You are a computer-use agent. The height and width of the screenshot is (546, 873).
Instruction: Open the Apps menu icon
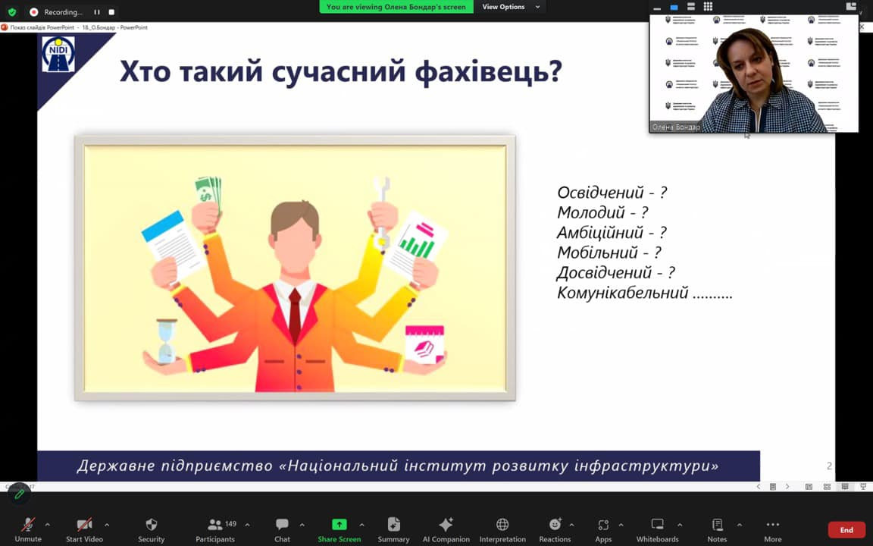pos(603,529)
